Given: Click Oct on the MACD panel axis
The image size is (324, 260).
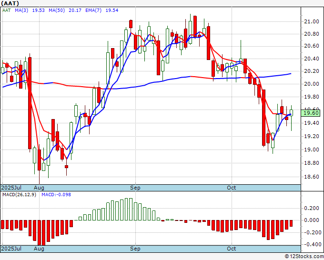Looking at the screenshot, I should [x=232, y=249].
